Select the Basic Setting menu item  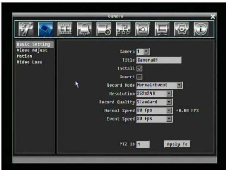[35, 44]
